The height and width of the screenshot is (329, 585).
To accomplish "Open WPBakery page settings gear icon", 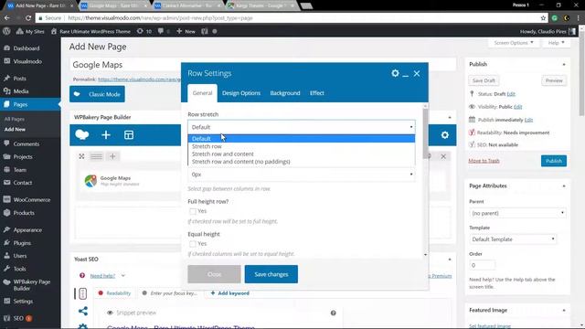I will 445,135.
